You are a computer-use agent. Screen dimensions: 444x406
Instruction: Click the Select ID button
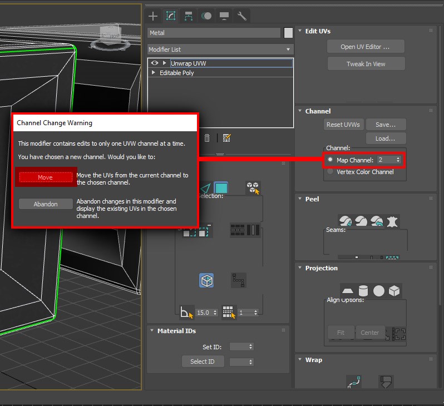[203, 362]
